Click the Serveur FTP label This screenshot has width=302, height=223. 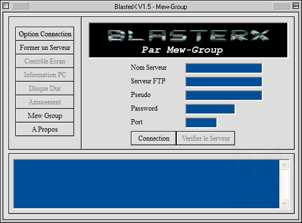click(148, 81)
